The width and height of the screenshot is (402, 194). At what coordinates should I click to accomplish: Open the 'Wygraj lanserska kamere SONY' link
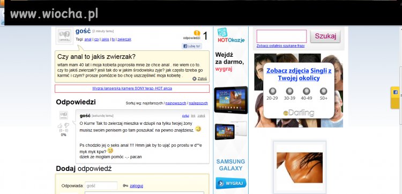pos(132,88)
